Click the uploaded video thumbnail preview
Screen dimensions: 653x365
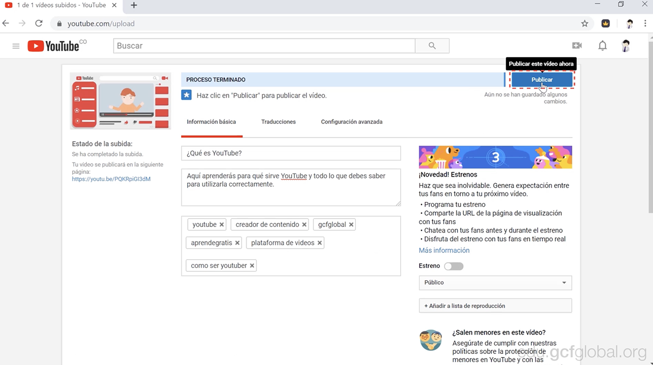pyautogui.click(x=120, y=101)
